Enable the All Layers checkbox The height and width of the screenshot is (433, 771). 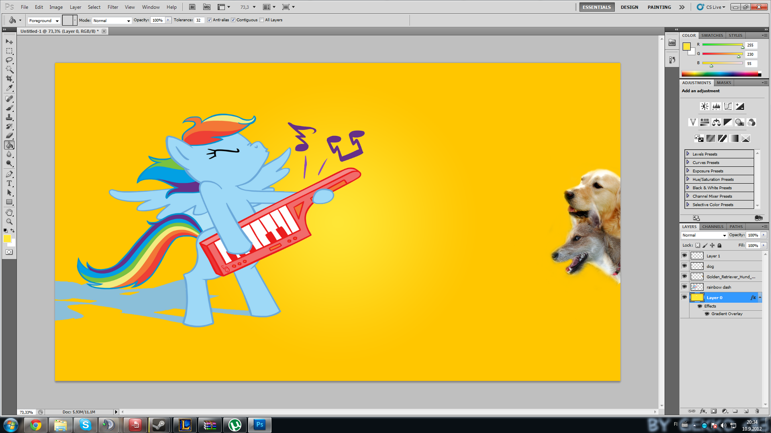(262, 20)
